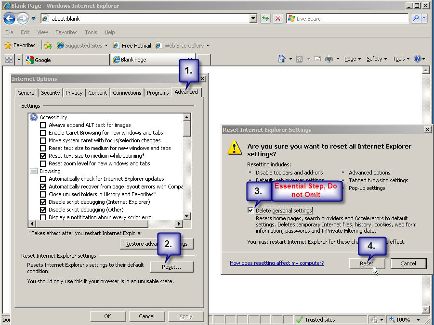Click the about:blank address bar field
Screen dimensions: 434x325
click(145, 19)
